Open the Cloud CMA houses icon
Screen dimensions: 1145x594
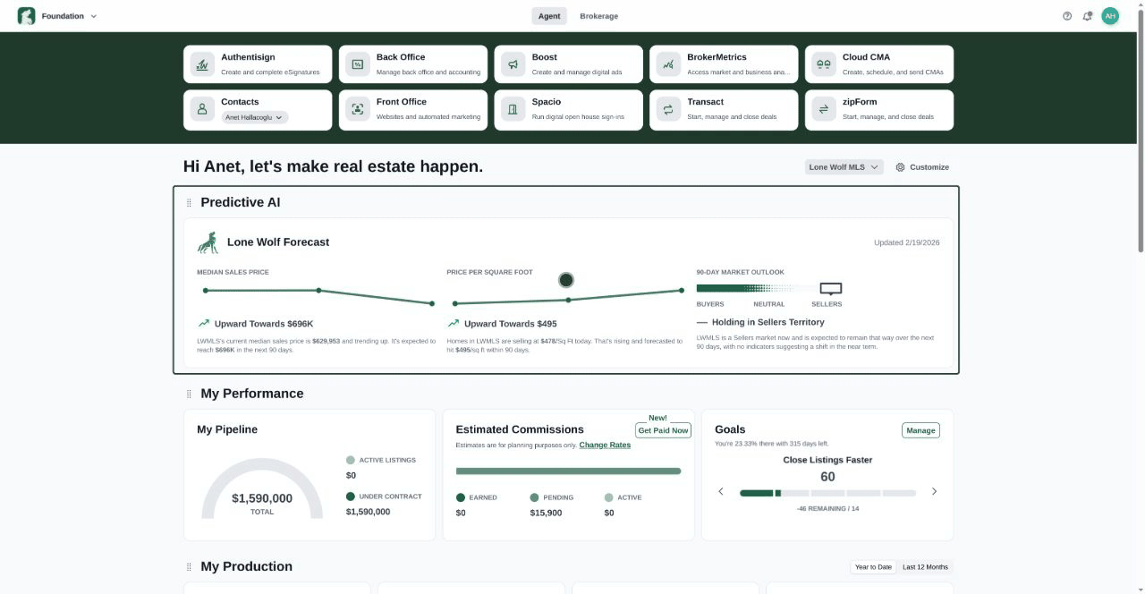pos(824,64)
